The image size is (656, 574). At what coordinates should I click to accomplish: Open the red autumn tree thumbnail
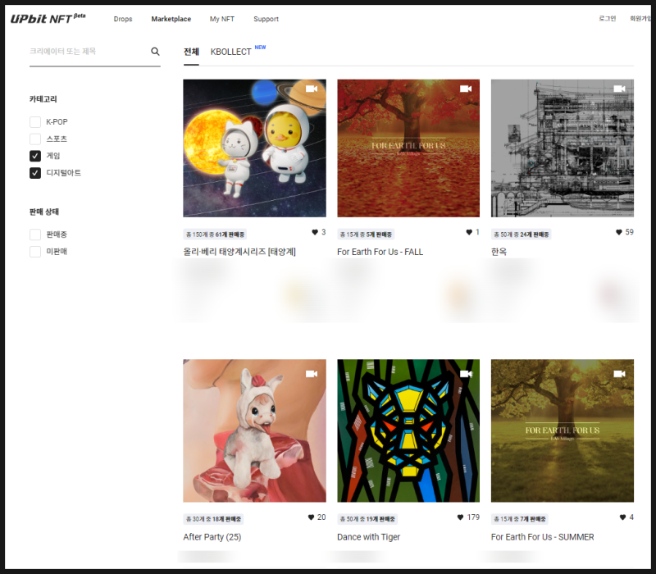pyautogui.click(x=408, y=148)
